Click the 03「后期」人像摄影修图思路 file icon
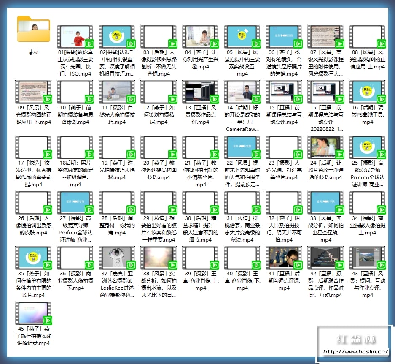Viewport: 395px width, 364px height. coord(159,37)
